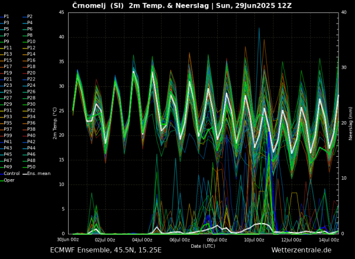Select the Ens. mean legend entry
The height and width of the screenshot is (259, 355).
pos(37,174)
